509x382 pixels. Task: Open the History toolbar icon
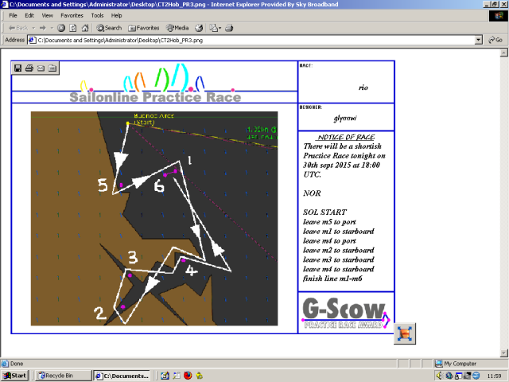[199, 28]
